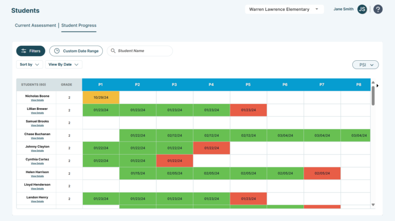Click the sliders icon on Filters button
The width and height of the screenshot is (395, 221).
[x=24, y=50]
